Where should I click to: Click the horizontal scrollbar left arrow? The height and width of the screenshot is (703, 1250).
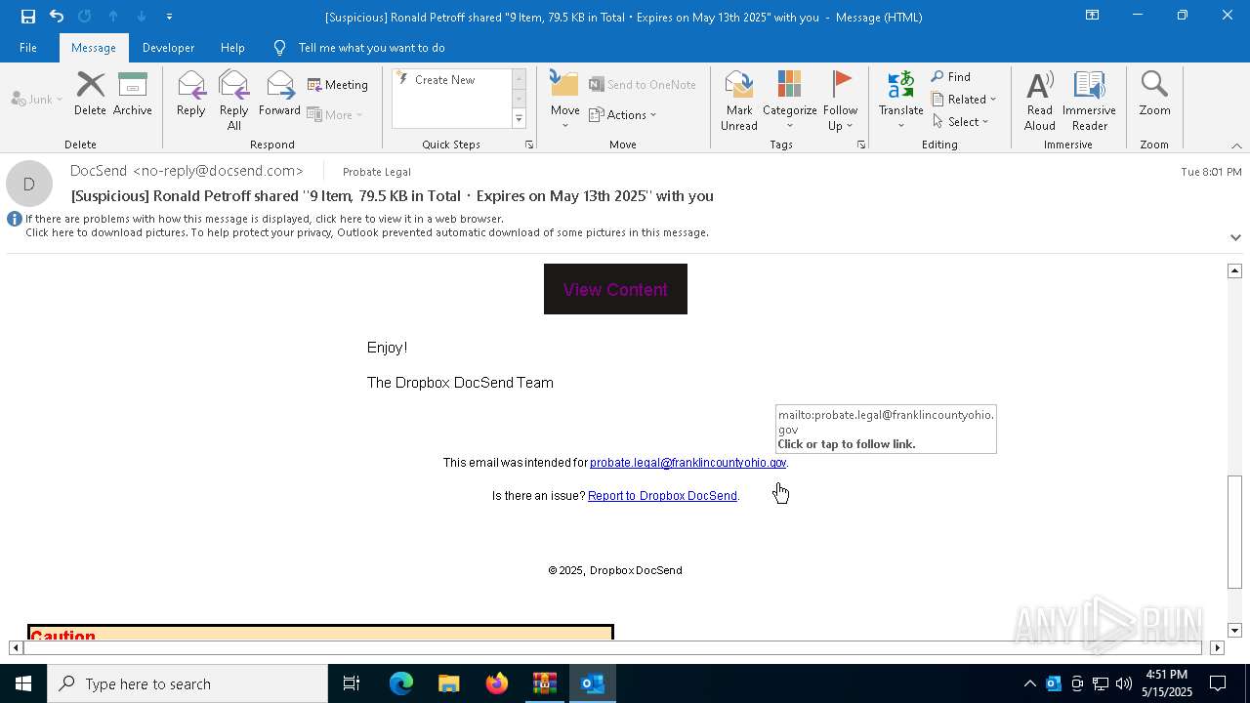[15, 647]
